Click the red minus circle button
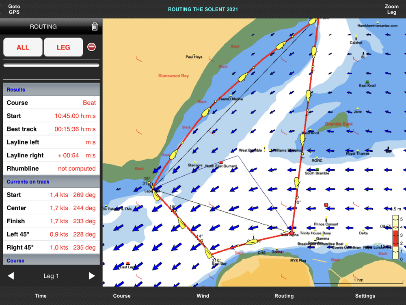The width and height of the screenshot is (406, 305). click(91, 47)
